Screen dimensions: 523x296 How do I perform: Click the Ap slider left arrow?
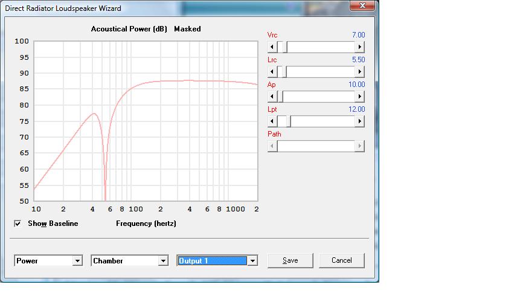(272, 97)
